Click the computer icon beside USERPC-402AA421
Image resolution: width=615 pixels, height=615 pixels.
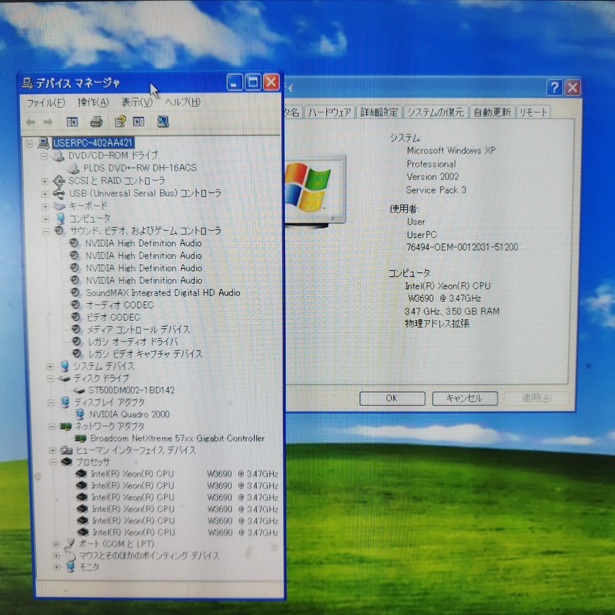(44, 143)
